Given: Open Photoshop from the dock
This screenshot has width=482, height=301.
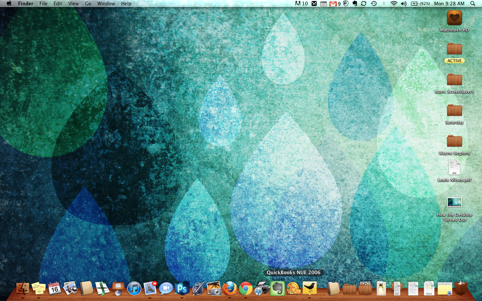Looking at the screenshot, I should pos(182,288).
